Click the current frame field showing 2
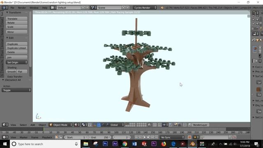The width and height of the screenshot is (263, 148). (122, 137)
